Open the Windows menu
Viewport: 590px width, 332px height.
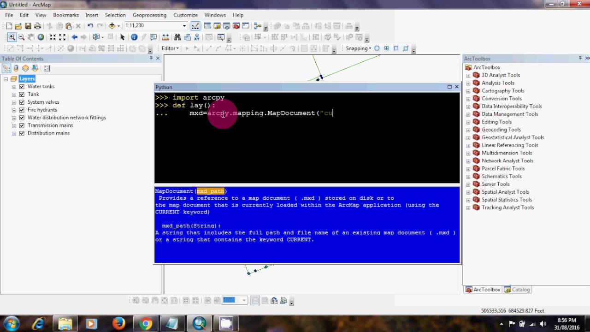[x=215, y=15]
